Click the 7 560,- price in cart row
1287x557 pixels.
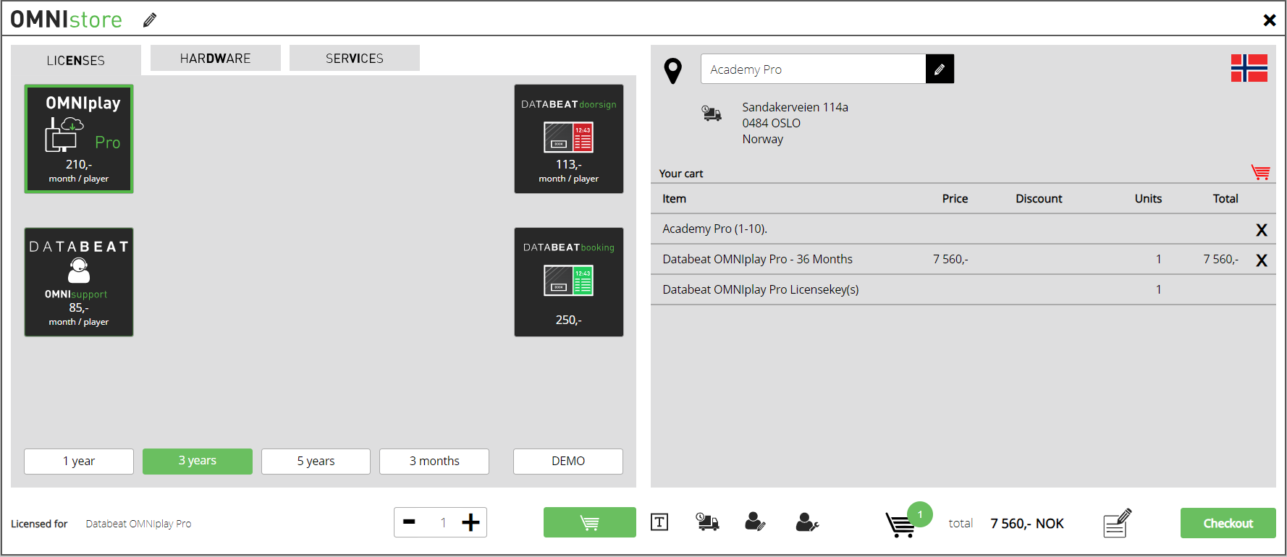pyautogui.click(x=950, y=259)
